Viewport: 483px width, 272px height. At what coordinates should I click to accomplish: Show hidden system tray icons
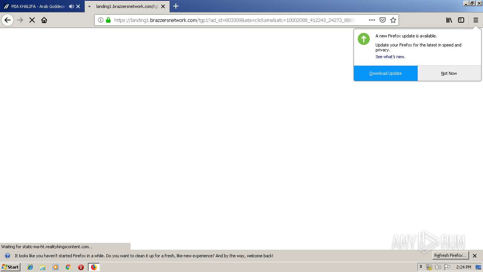pyautogui.click(x=421, y=267)
